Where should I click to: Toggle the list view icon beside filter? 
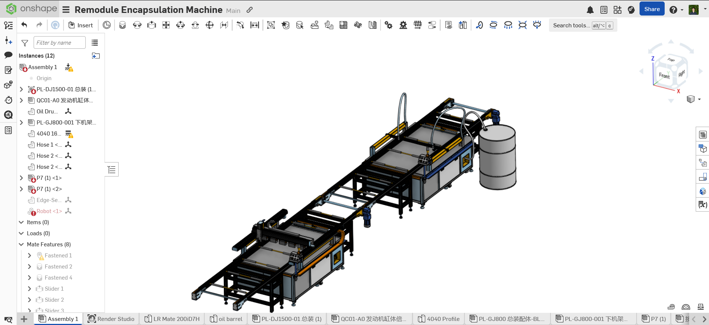tap(95, 43)
